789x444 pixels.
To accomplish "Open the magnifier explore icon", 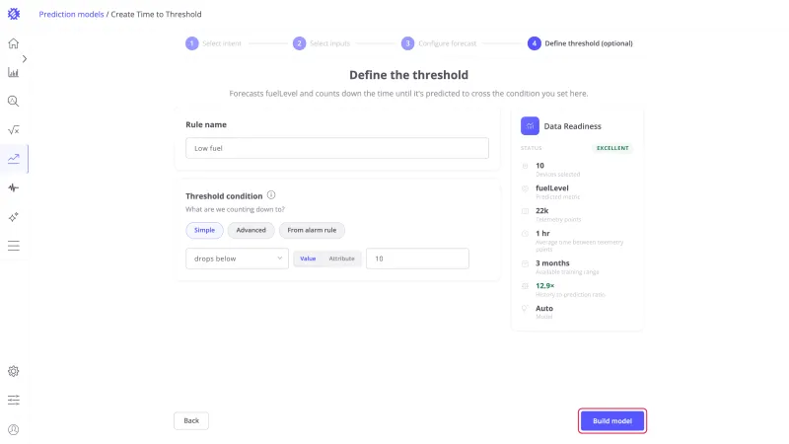I will 14,102.
